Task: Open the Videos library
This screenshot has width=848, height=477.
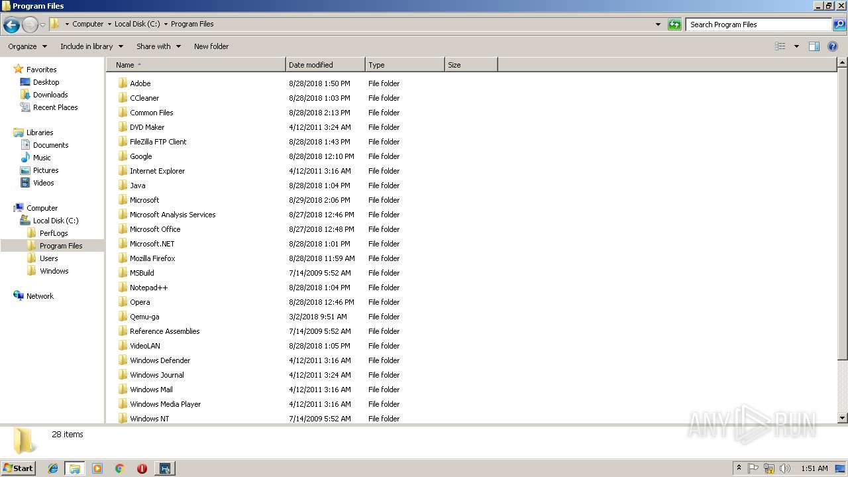Action: tap(43, 183)
